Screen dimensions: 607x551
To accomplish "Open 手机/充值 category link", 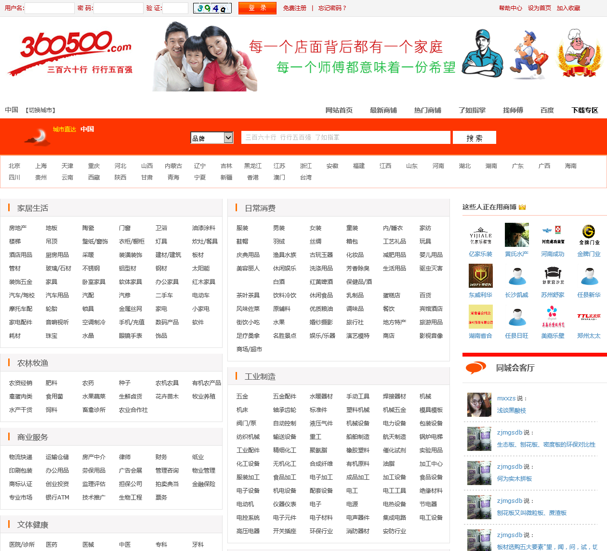I will [x=132, y=322].
